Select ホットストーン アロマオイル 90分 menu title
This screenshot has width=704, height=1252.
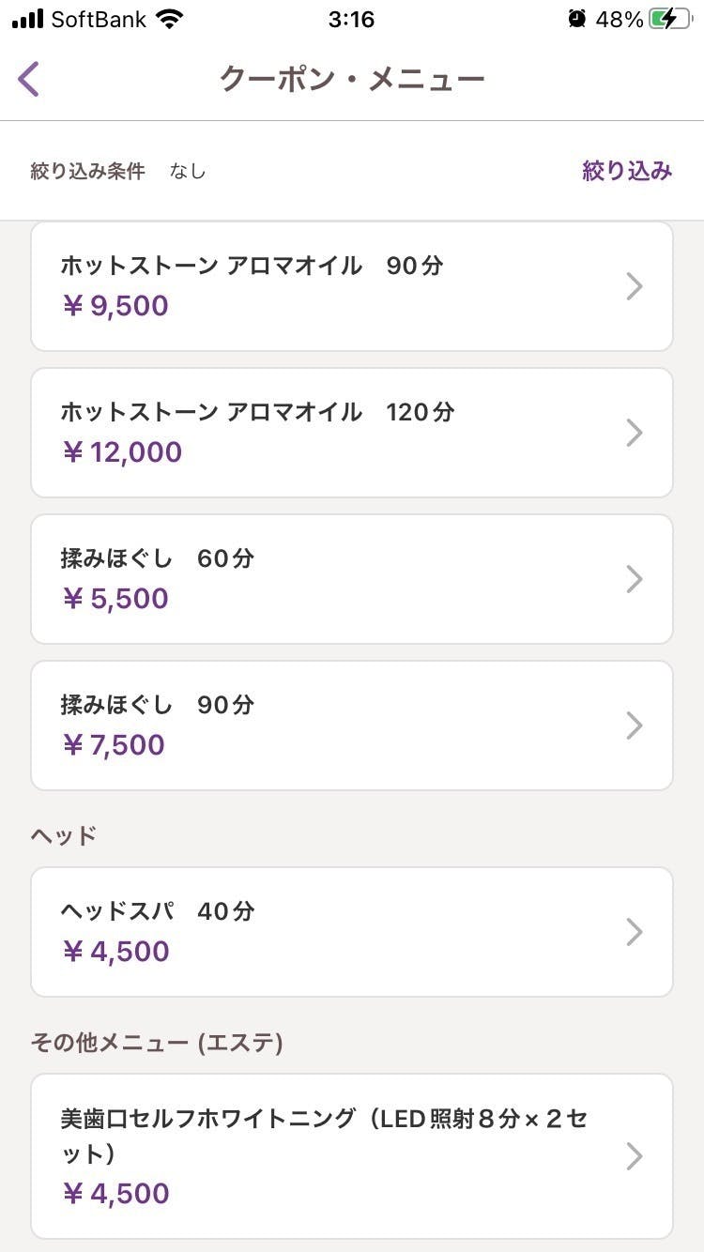[x=252, y=266]
